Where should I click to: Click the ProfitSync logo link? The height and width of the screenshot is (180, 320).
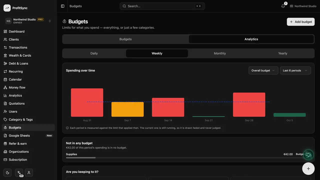(16, 8)
